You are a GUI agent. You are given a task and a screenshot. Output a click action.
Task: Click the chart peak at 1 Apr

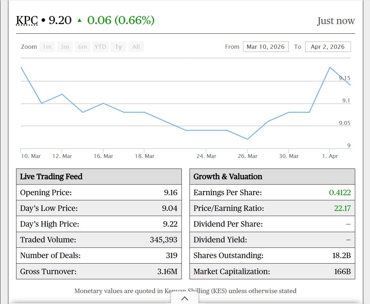[x=330, y=67]
